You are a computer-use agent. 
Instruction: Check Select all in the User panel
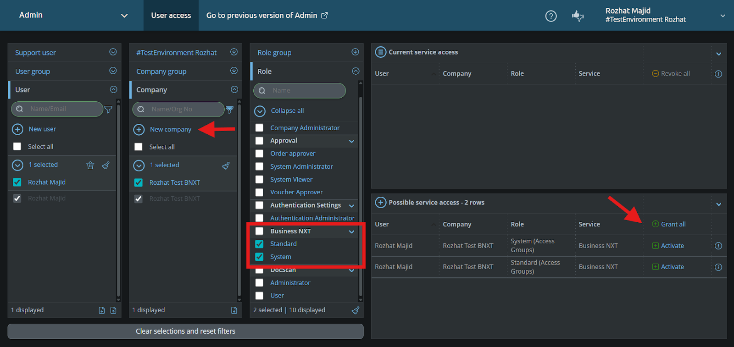click(17, 147)
